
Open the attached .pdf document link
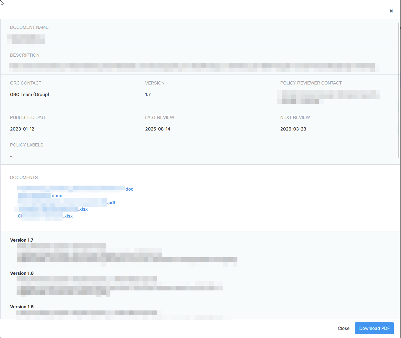(66, 202)
